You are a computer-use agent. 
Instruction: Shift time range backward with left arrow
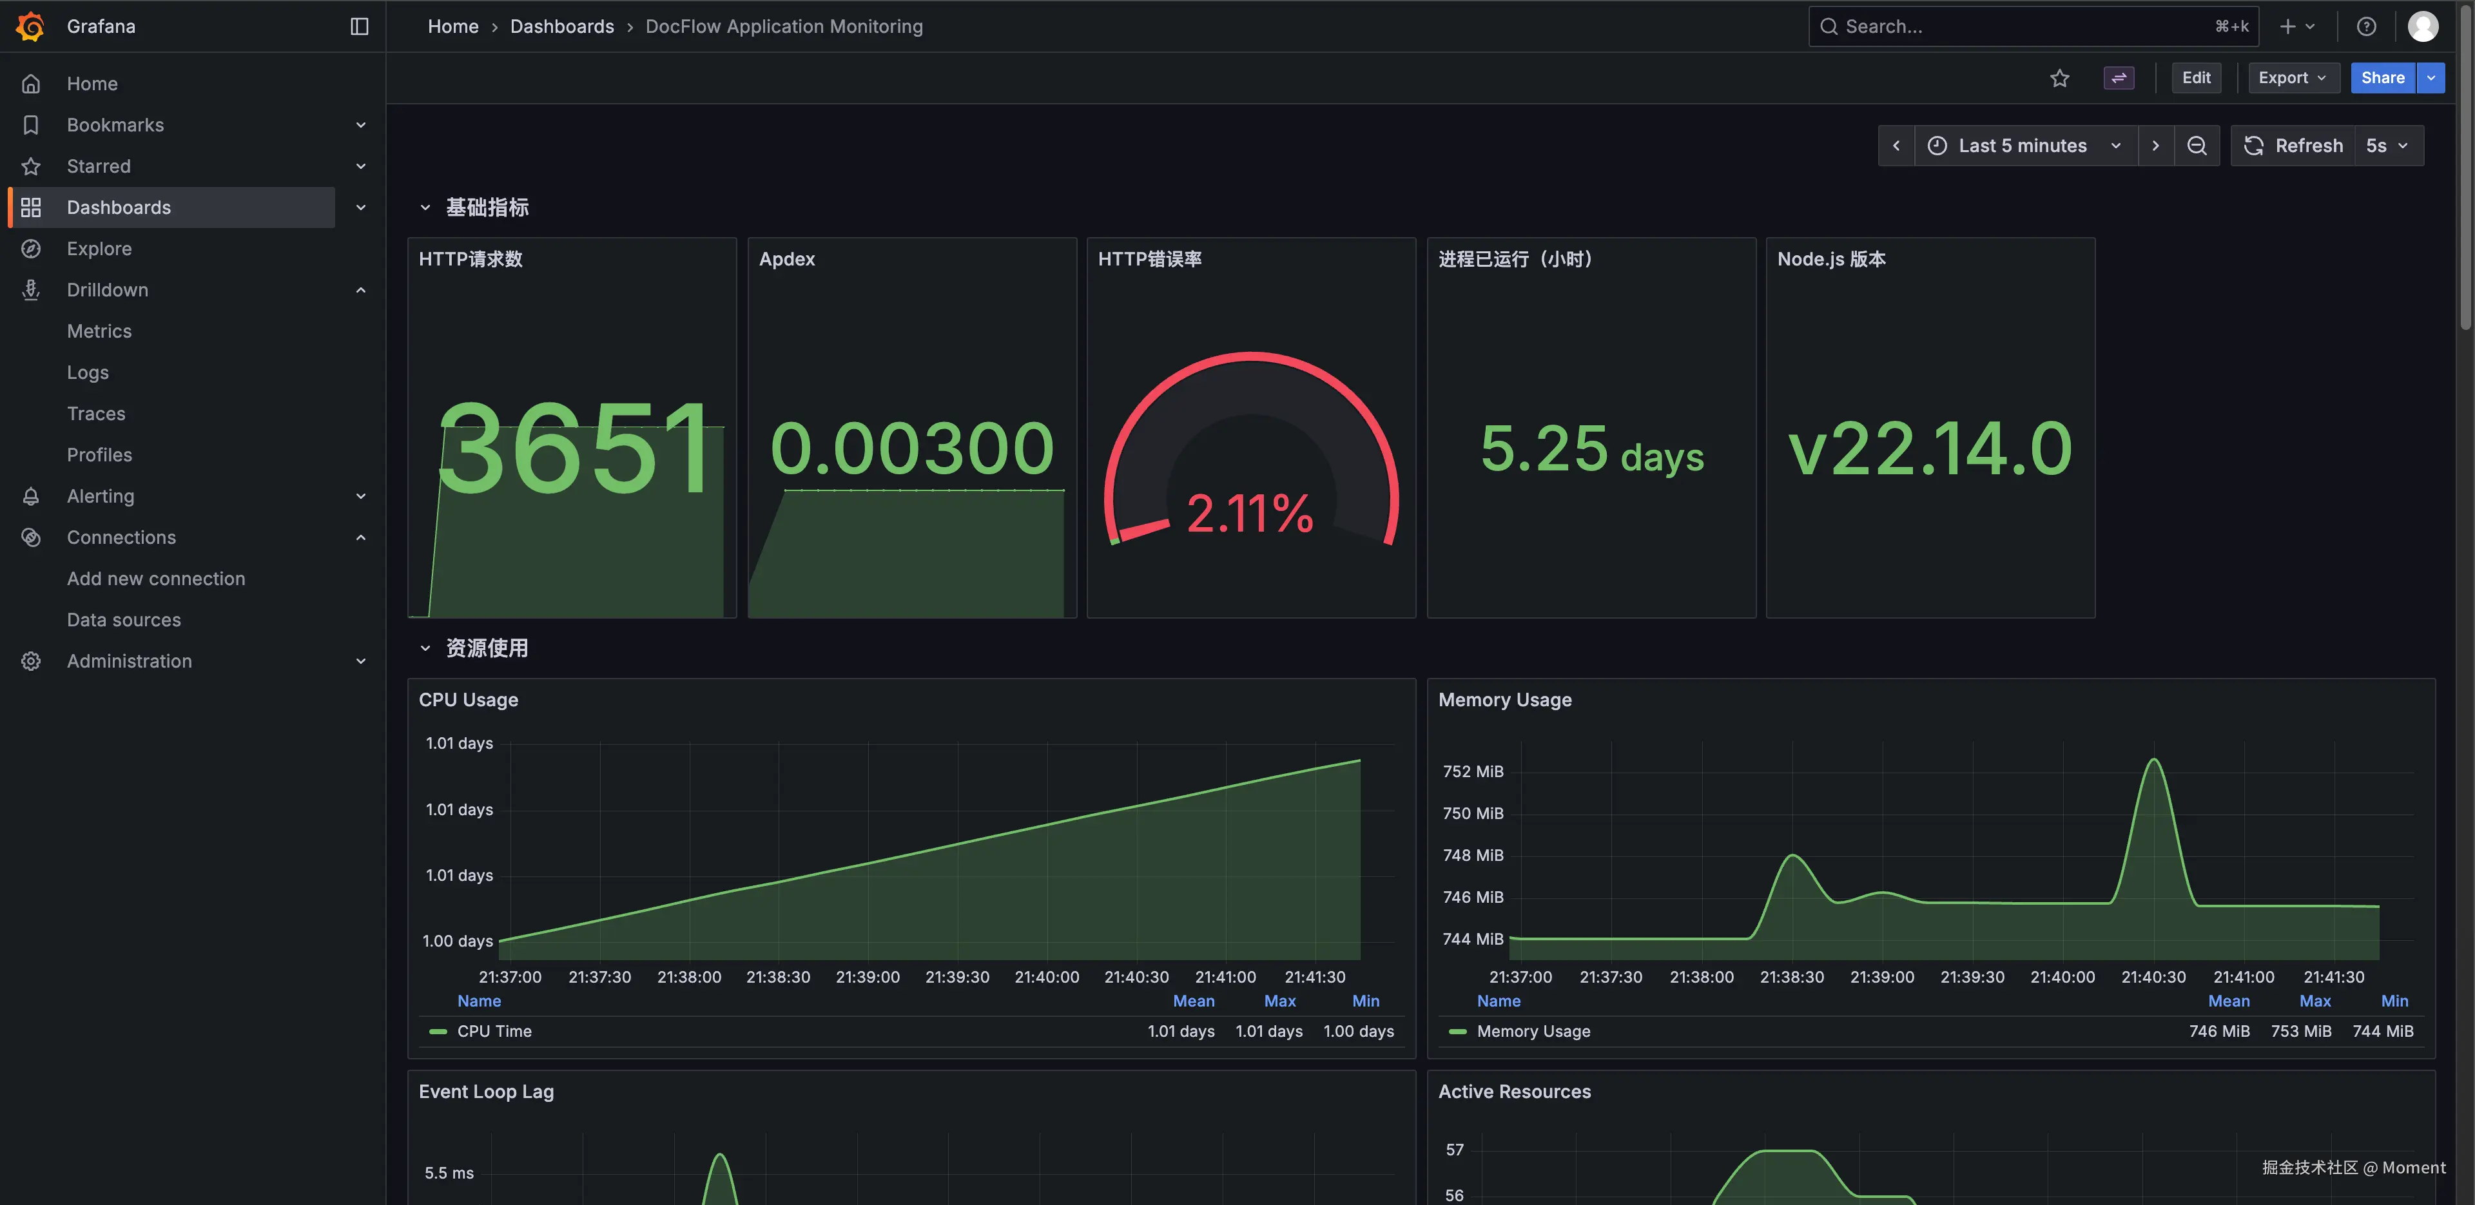tap(1896, 146)
